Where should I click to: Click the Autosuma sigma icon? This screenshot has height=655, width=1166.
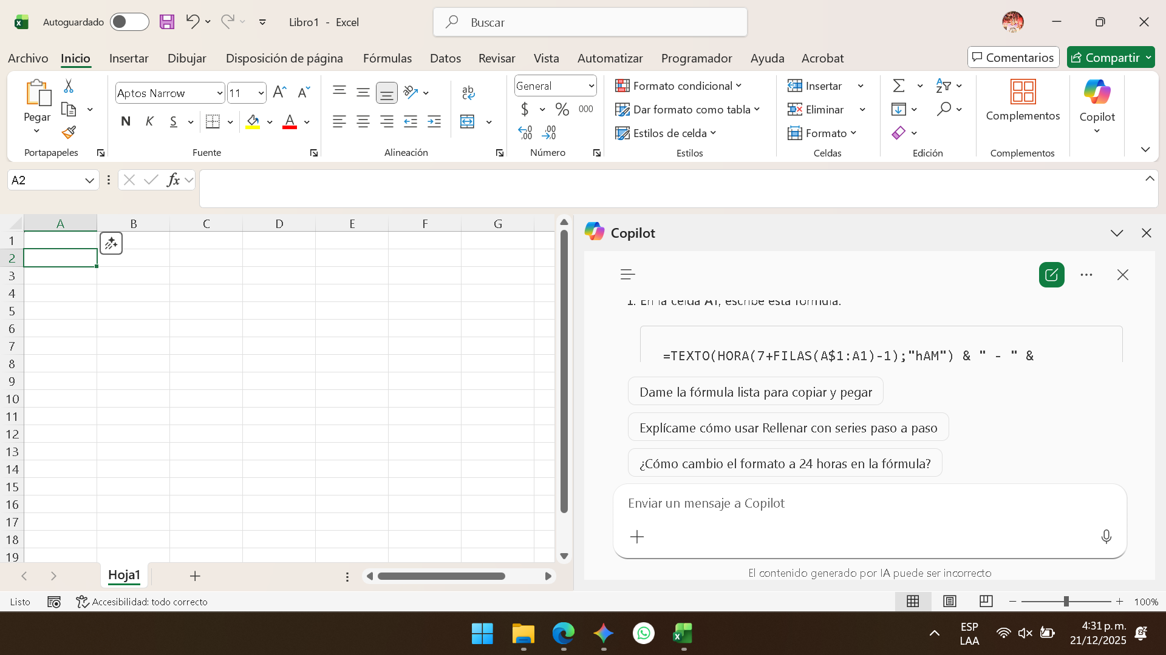coord(898,85)
